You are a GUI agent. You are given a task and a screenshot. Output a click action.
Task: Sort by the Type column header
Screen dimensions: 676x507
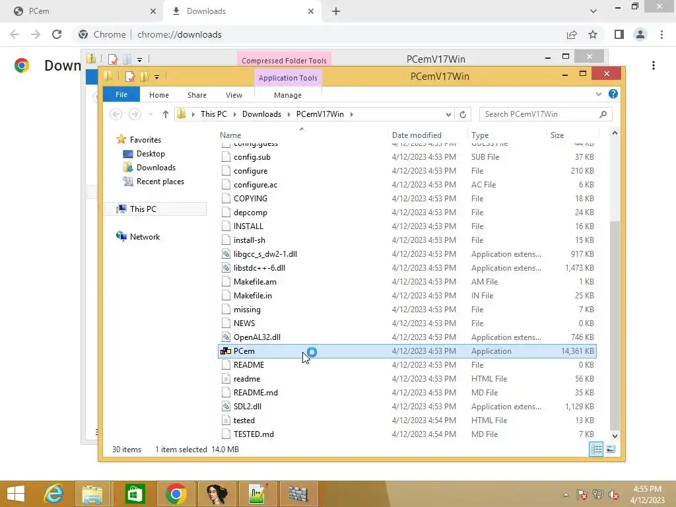coord(480,135)
